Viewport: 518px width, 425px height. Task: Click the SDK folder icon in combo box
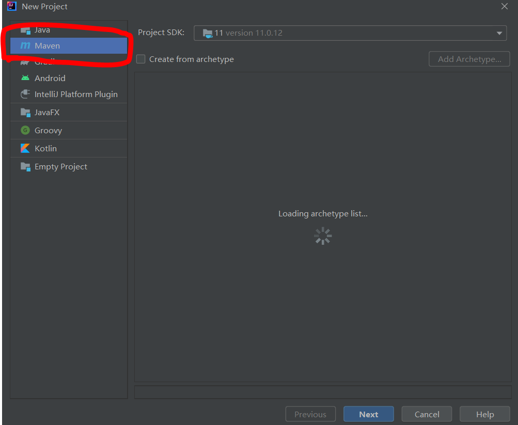pyautogui.click(x=208, y=33)
